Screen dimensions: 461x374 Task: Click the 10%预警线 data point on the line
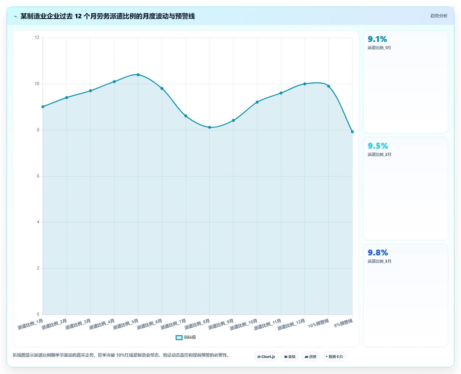(x=328, y=86)
